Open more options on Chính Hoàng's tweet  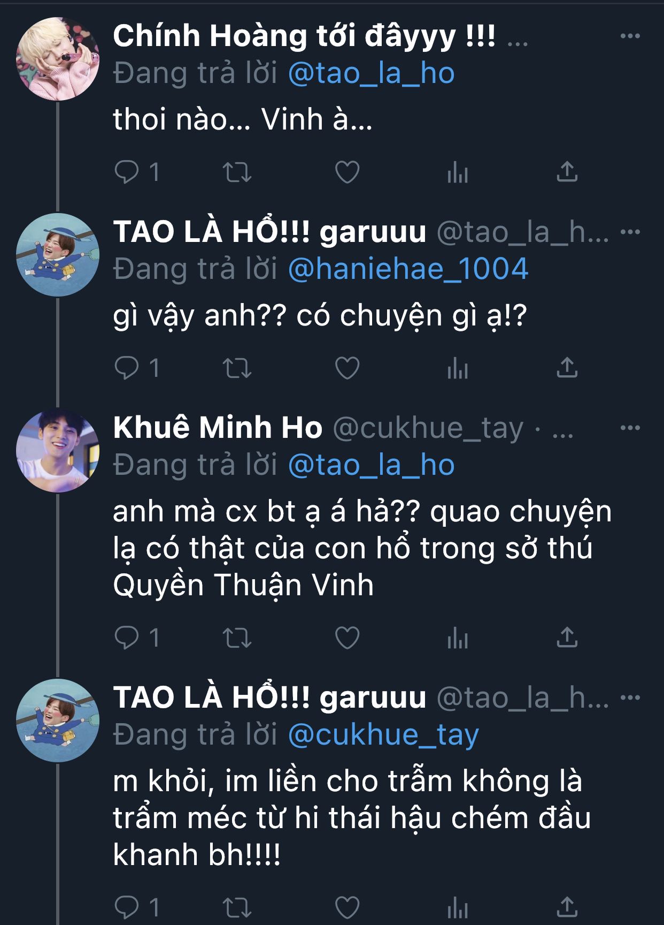(630, 36)
